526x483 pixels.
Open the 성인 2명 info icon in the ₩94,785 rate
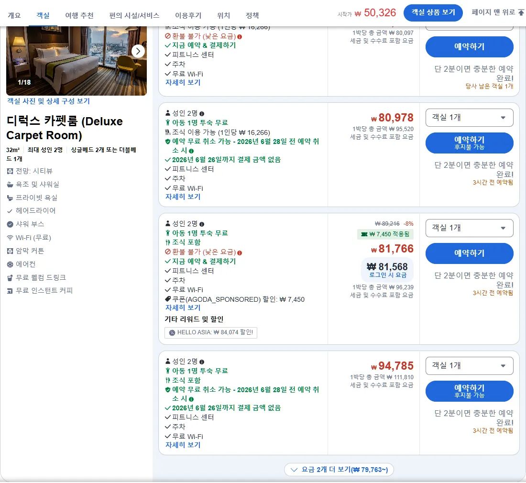202,362
